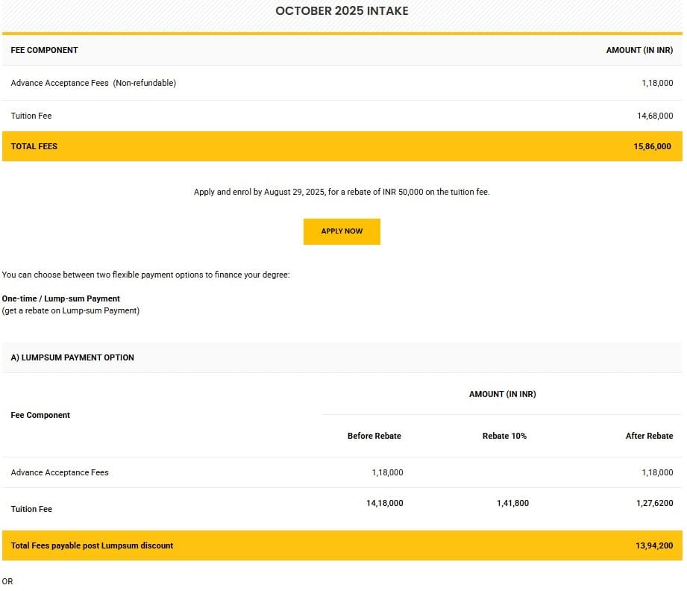Select the 15,86,000 total fees amount
This screenshot has width=687, height=591.
click(x=653, y=147)
